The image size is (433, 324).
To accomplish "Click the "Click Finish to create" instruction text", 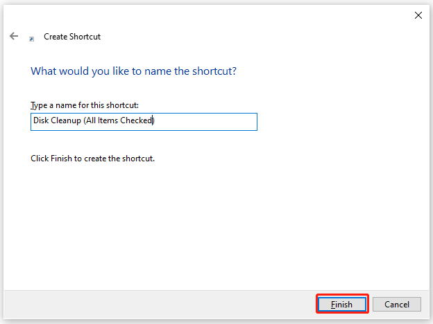I will 92,159.
